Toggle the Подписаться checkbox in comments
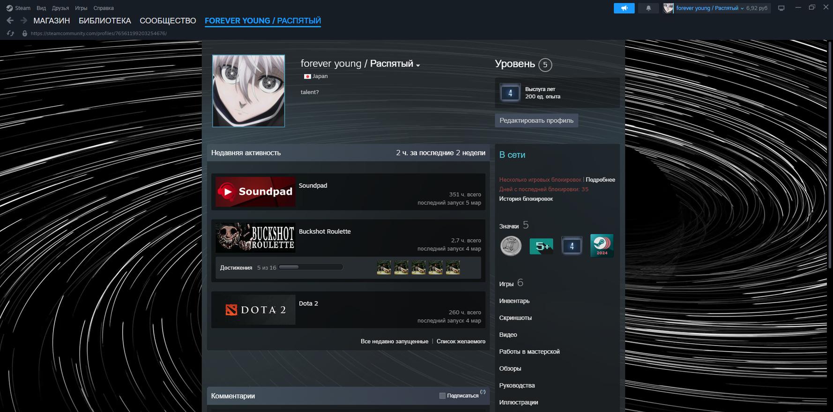Viewport: 833px width, 412px height. (442, 396)
